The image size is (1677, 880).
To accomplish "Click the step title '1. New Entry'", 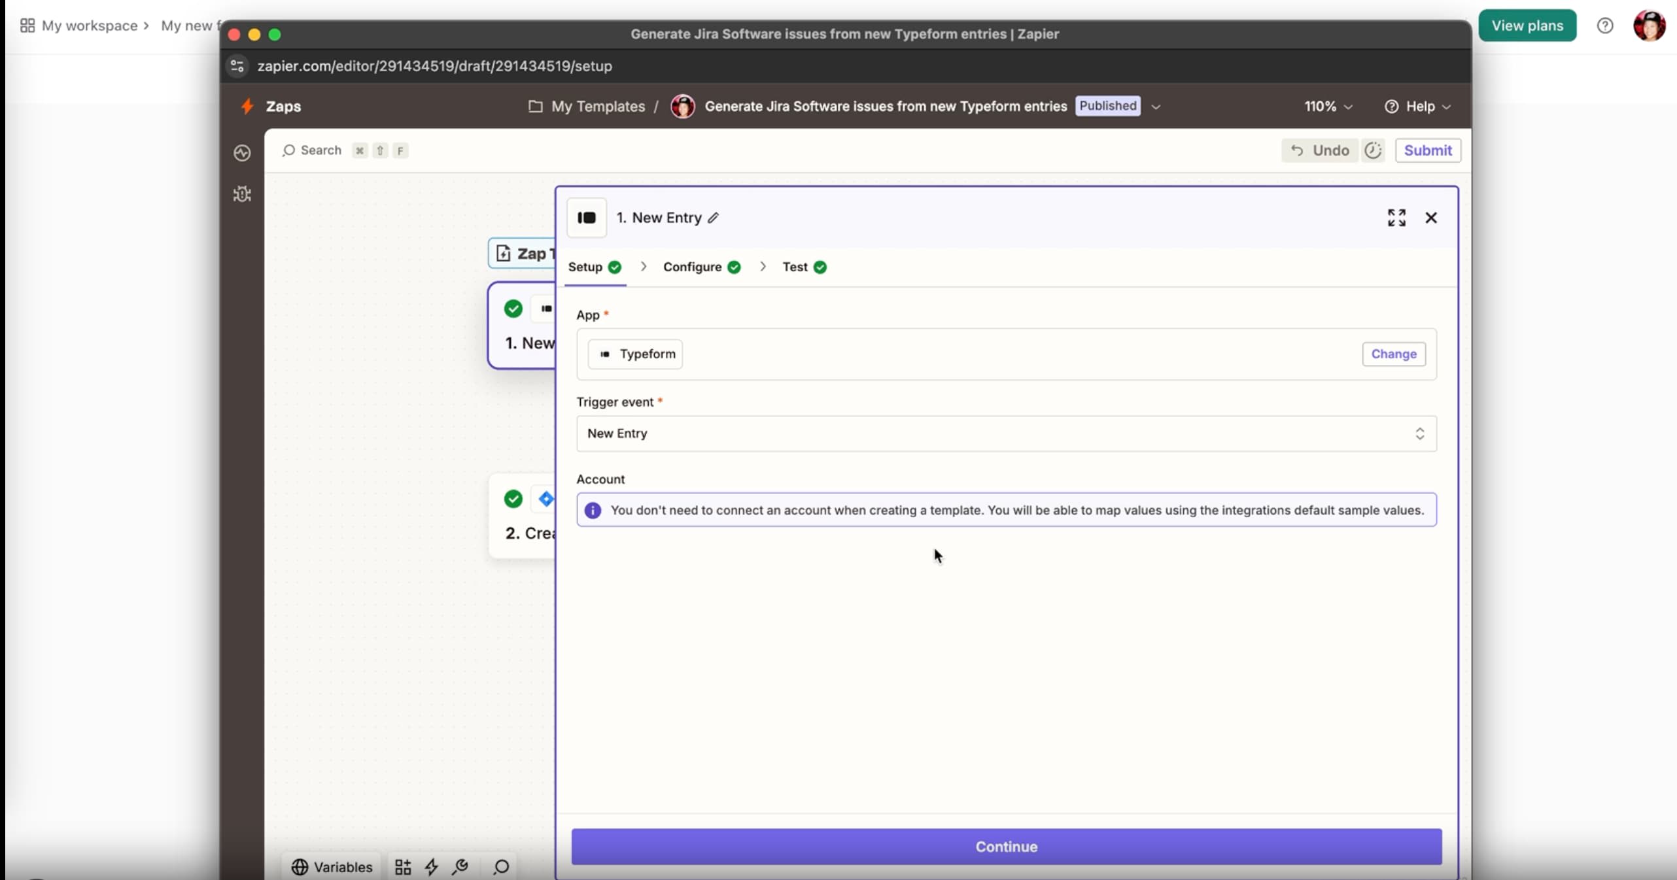I will click(x=659, y=218).
